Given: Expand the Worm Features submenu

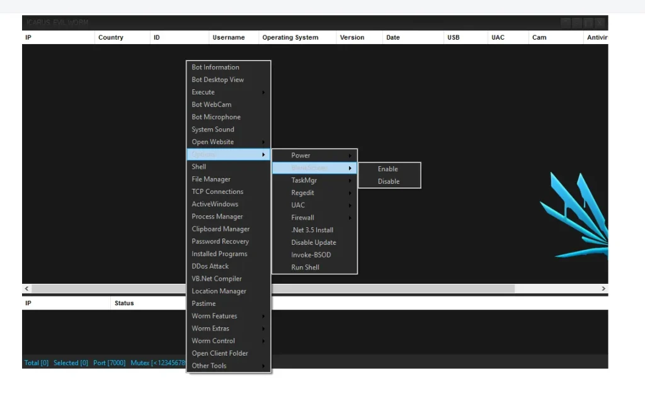Looking at the screenshot, I should [x=215, y=315].
